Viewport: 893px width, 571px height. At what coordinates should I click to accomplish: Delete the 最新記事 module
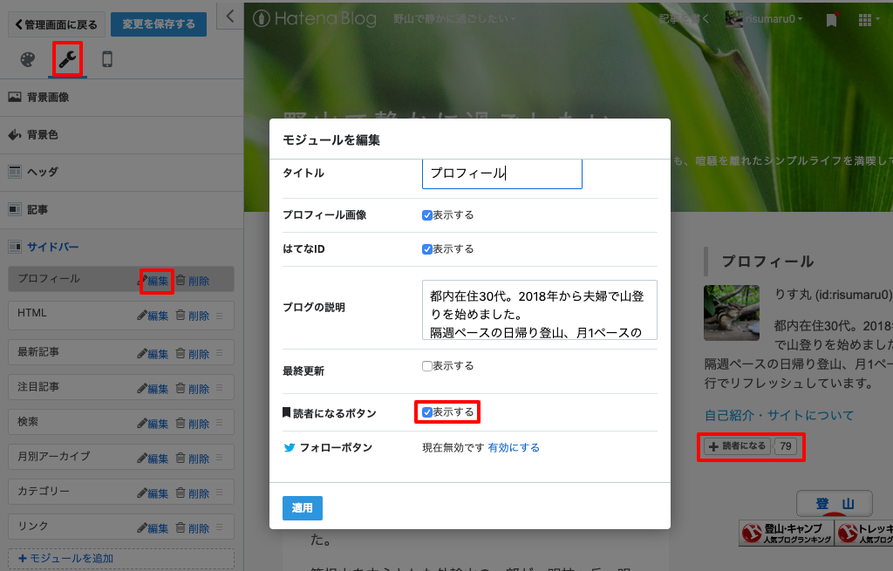[x=193, y=354]
